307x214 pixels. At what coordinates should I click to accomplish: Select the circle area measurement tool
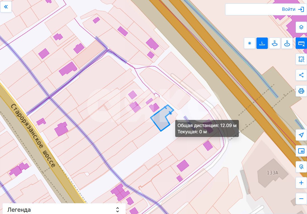click(x=287, y=43)
